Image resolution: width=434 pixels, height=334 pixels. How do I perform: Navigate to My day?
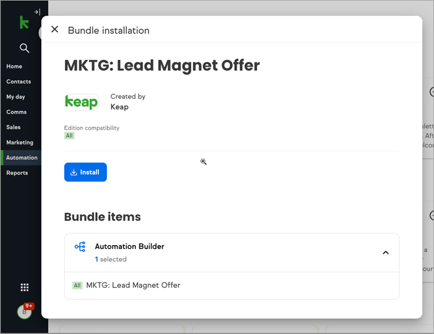click(x=15, y=97)
